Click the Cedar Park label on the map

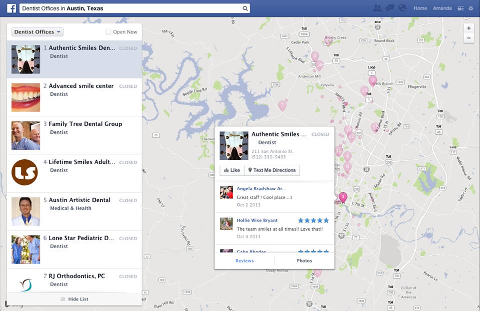(x=300, y=42)
